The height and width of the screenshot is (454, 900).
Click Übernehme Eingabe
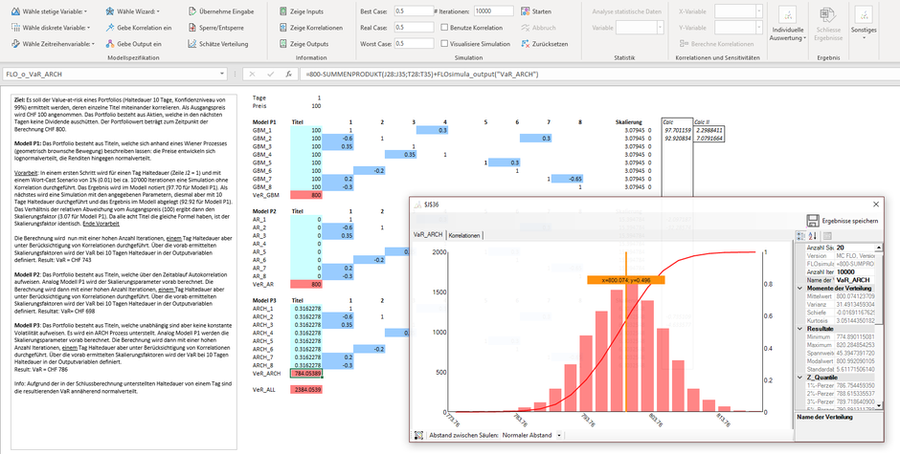[x=221, y=11]
